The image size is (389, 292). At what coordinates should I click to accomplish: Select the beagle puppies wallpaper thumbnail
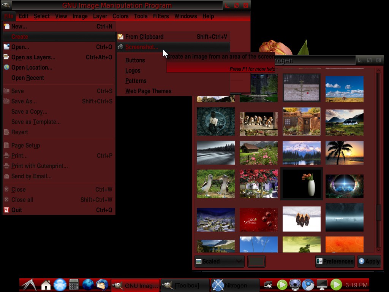coord(258,124)
